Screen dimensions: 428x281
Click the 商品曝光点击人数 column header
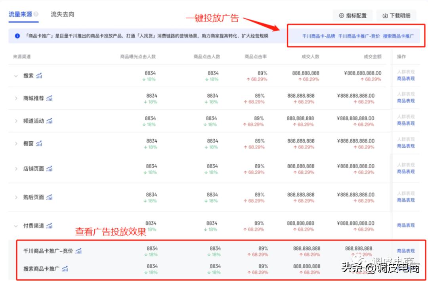[138, 57]
